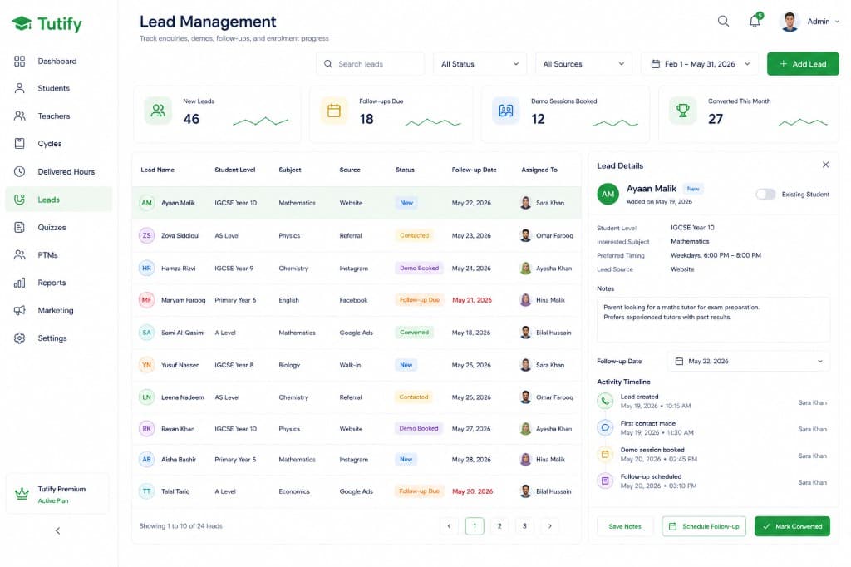Click into the Notes text area
Image resolution: width=851 pixels, height=567 pixels.
coord(713,319)
